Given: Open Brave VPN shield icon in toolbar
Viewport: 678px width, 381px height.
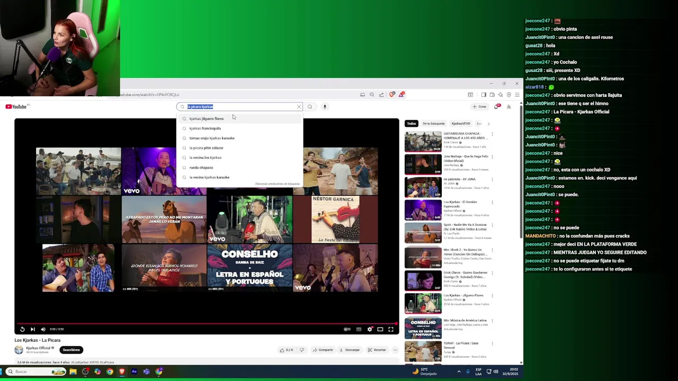Looking at the screenshot, I should tap(508, 95).
